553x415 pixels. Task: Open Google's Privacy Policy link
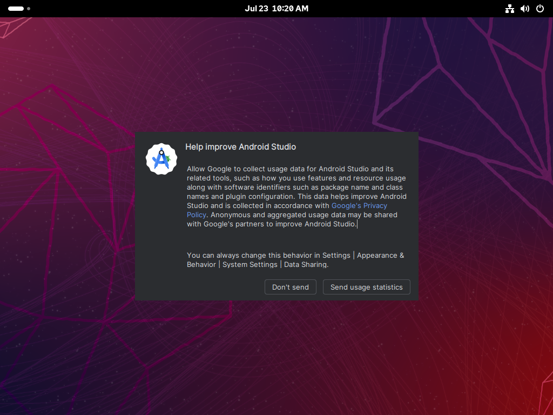[x=359, y=206]
